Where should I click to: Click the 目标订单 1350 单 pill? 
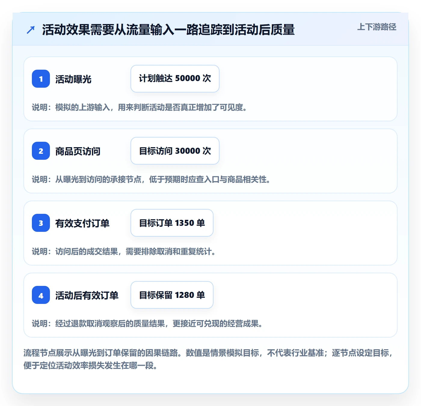(172, 223)
